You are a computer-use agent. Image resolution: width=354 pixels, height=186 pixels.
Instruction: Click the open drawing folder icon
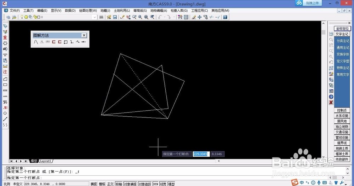pyautogui.click(x=109, y=17)
